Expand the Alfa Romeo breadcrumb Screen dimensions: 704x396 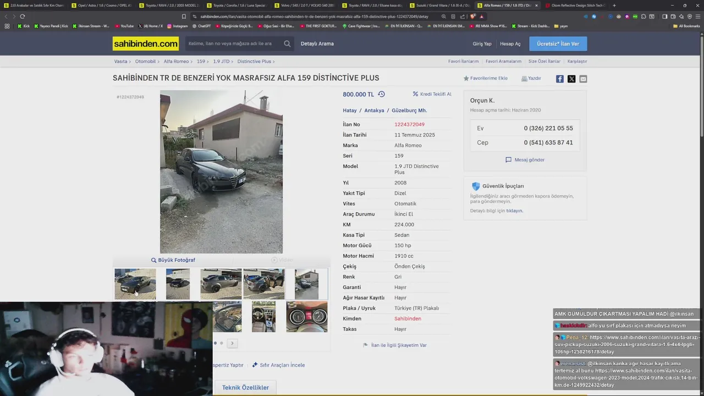[178, 62]
